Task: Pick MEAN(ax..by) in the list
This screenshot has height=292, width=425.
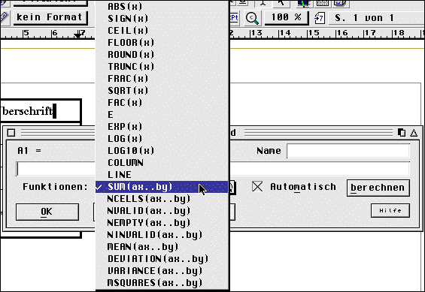Action: point(162,246)
